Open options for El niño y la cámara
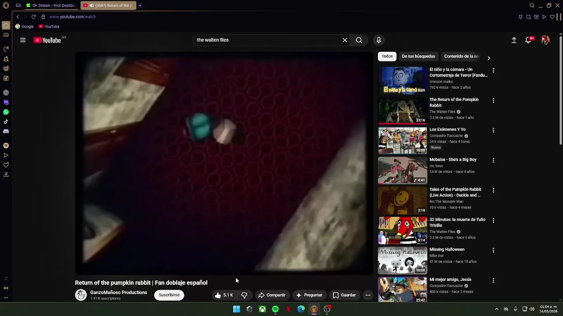This screenshot has width=563, height=316. pos(494,70)
